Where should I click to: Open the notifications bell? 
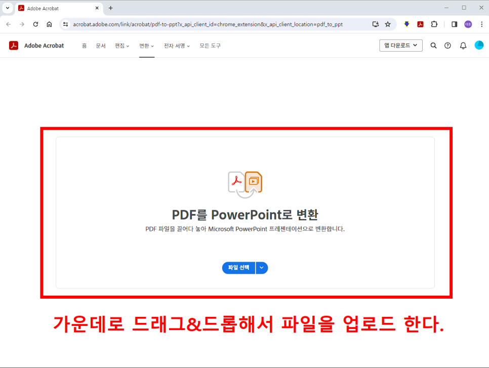[463, 46]
